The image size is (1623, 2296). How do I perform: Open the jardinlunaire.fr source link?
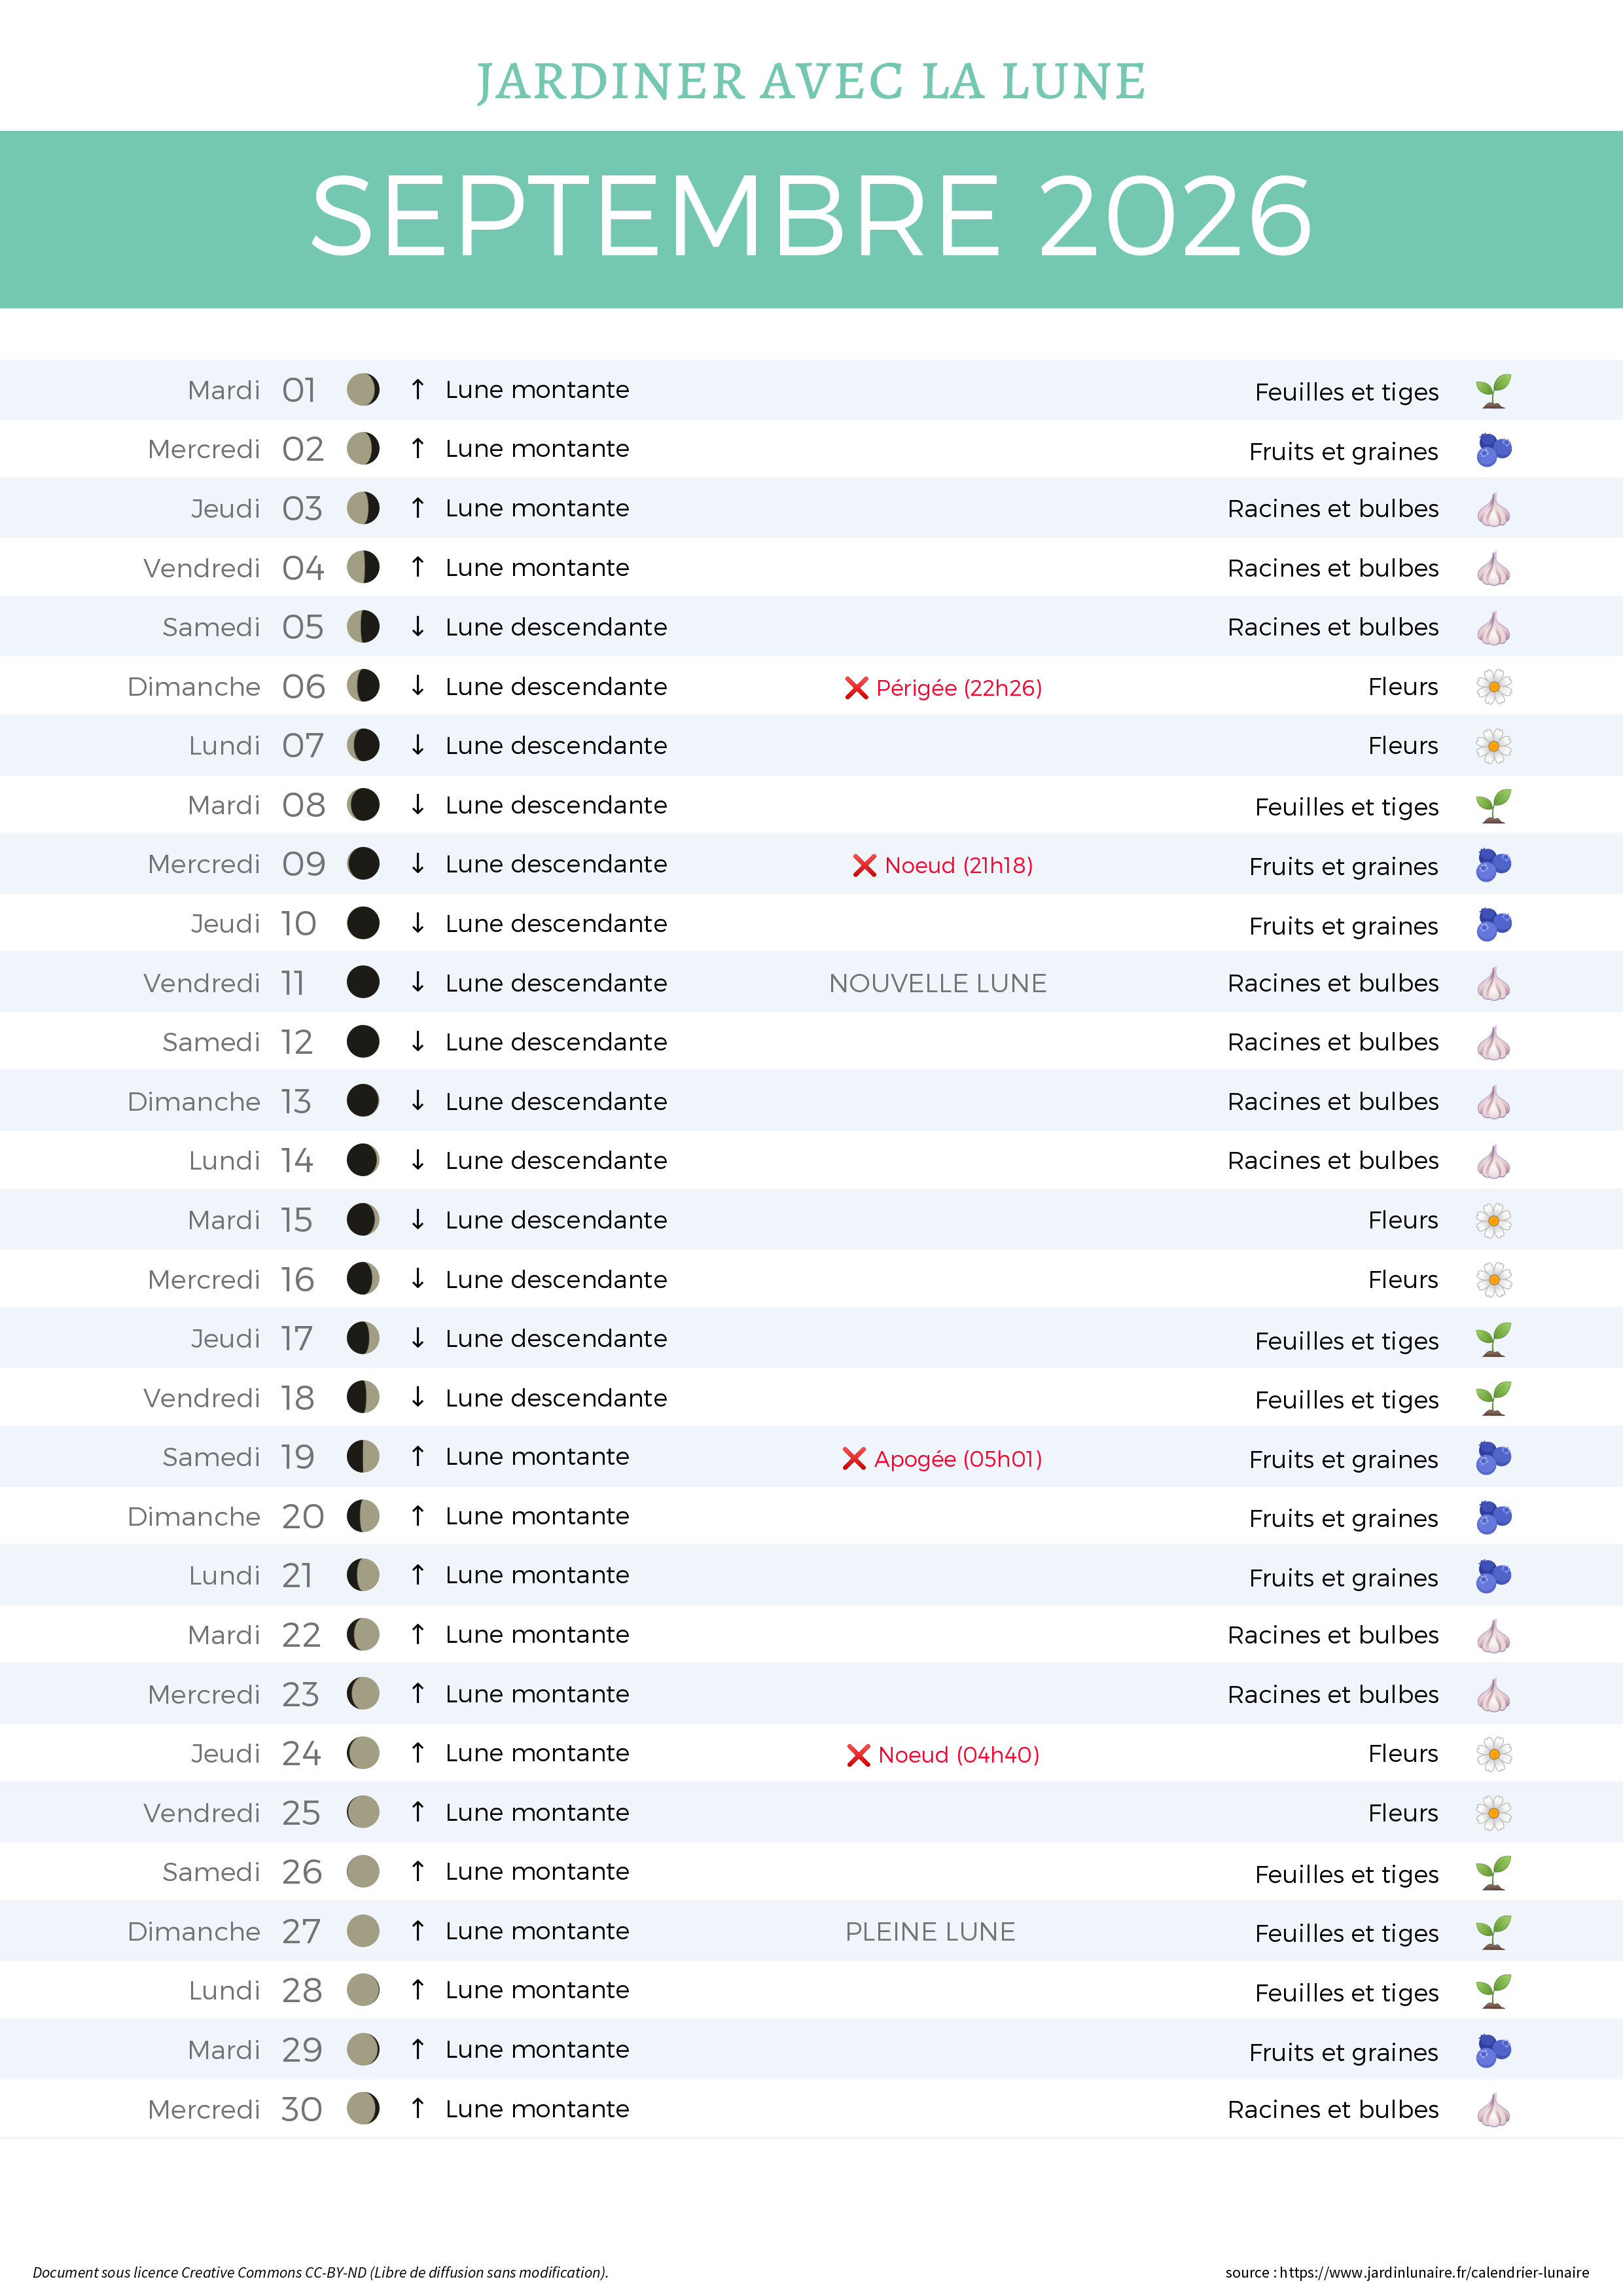click(x=1434, y=2272)
